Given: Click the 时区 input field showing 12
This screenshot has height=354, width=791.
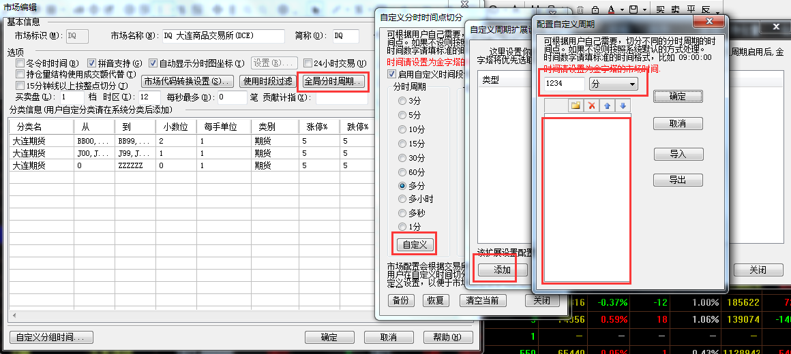Looking at the screenshot, I should [150, 97].
